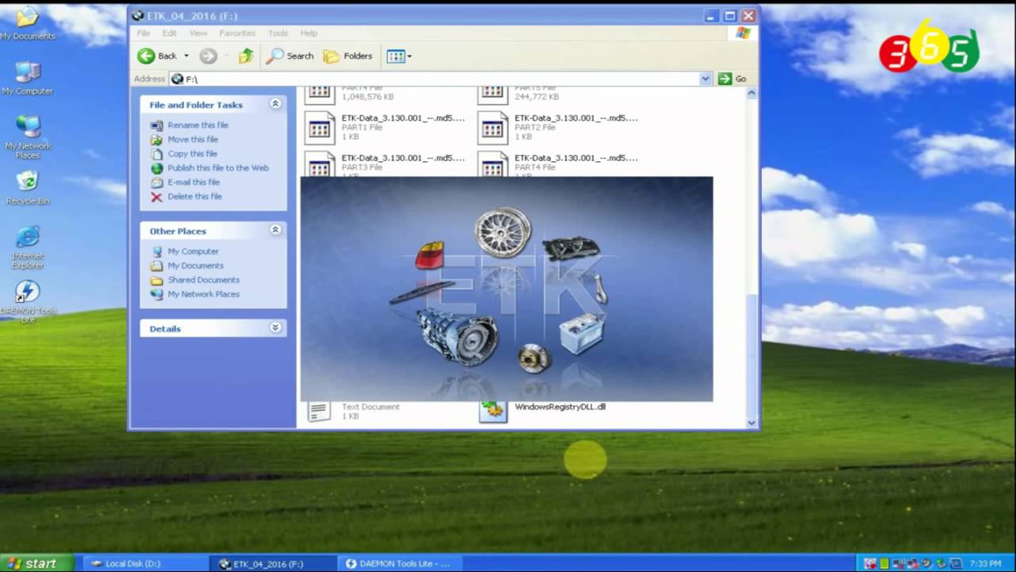Click the ETK window title bar icon
Image resolution: width=1016 pixels, height=572 pixels.
click(x=138, y=15)
